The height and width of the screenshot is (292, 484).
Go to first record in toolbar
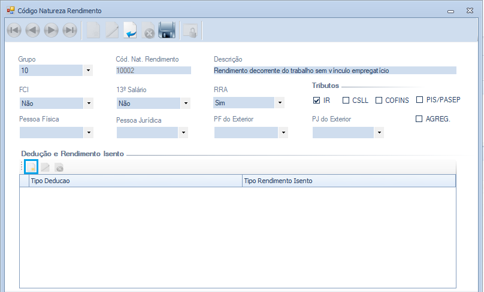click(14, 31)
